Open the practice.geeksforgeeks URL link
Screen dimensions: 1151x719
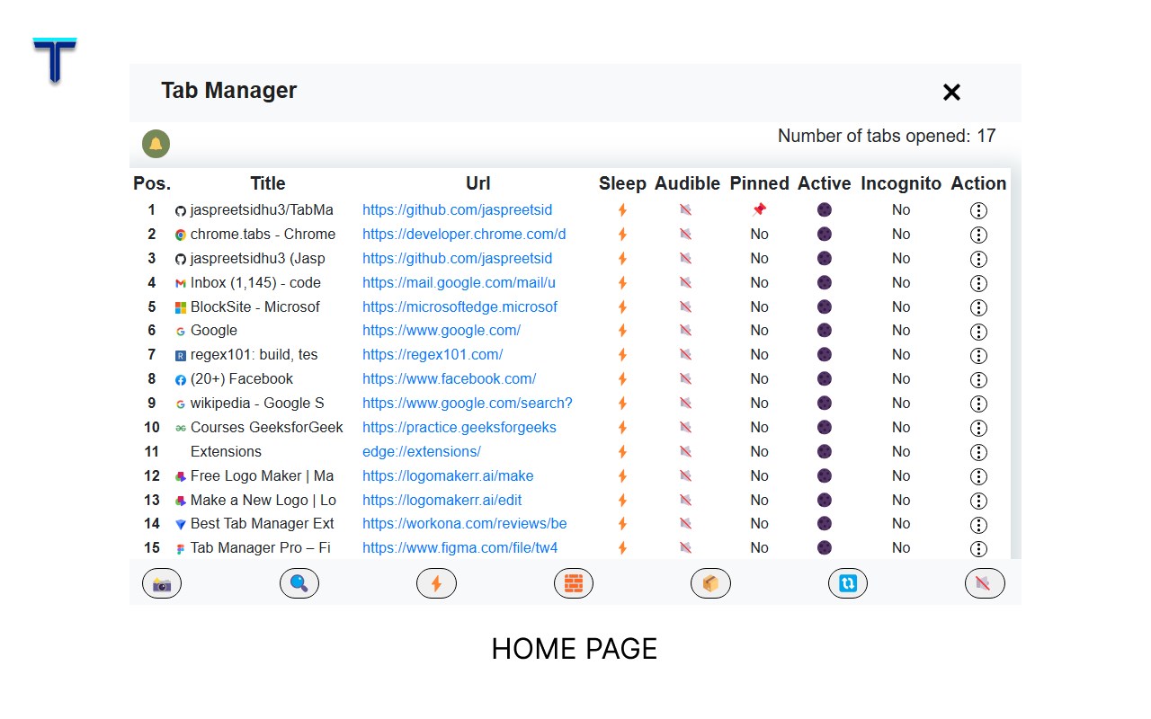460,427
